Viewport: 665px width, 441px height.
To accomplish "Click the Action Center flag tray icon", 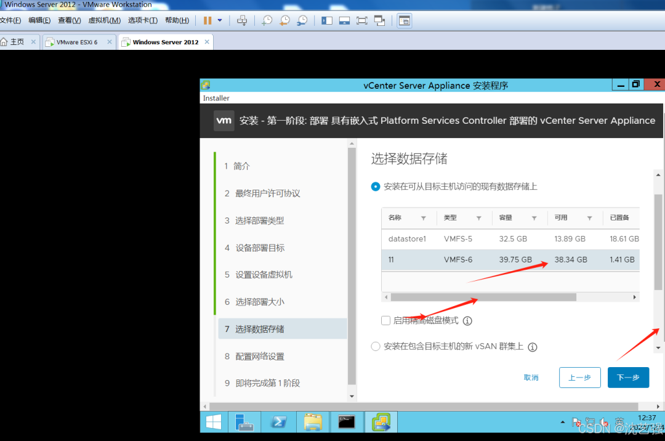I will click(x=576, y=422).
